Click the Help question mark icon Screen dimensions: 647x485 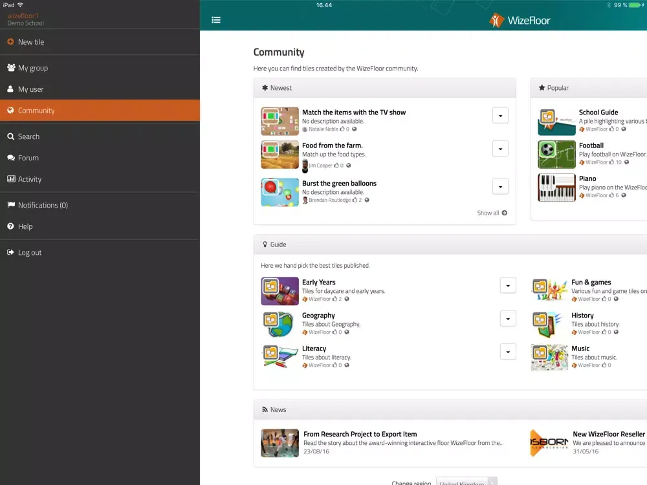coord(11,226)
